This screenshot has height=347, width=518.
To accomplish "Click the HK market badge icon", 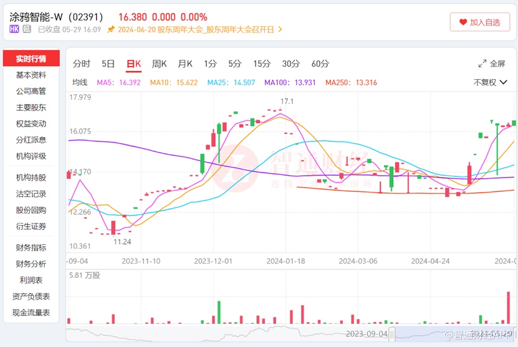I will (14, 29).
